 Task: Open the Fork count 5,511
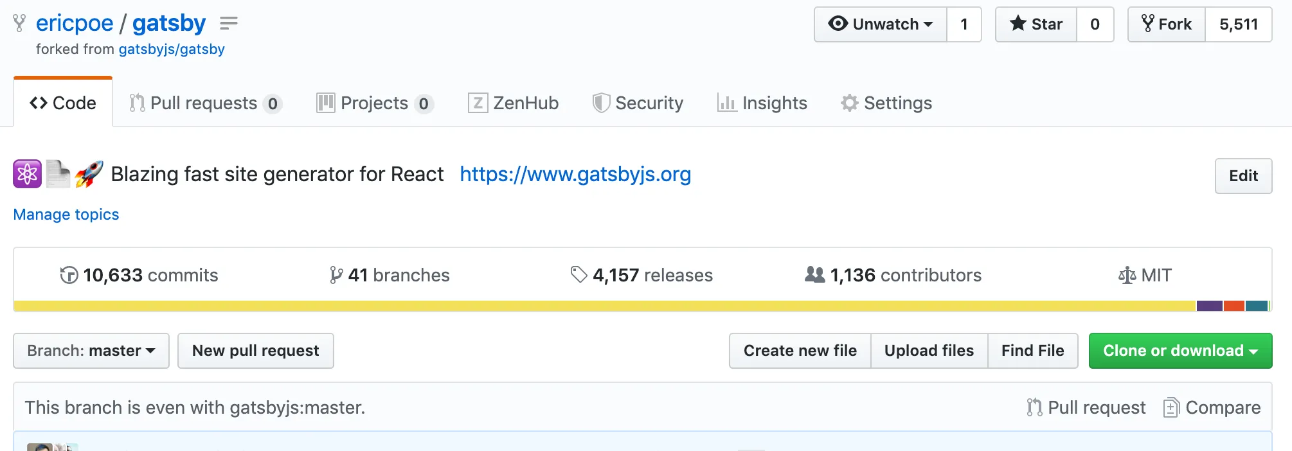tap(1238, 24)
